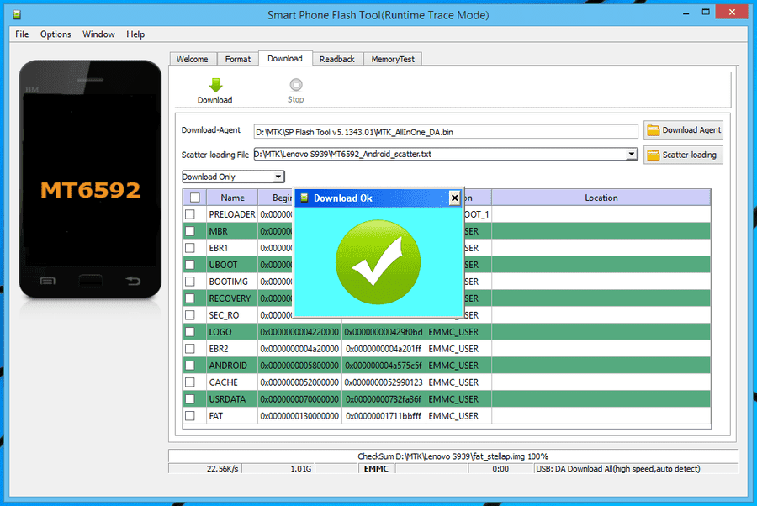Open the Window menu
The height and width of the screenshot is (506, 757).
click(x=98, y=34)
